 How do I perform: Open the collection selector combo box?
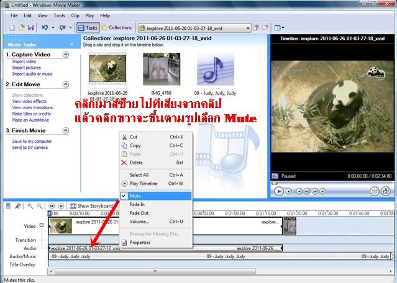(x=194, y=28)
